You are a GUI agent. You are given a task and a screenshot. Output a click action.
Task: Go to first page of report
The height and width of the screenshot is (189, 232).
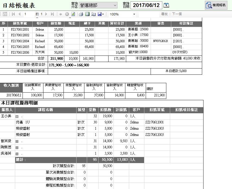(x=13, y=14)
